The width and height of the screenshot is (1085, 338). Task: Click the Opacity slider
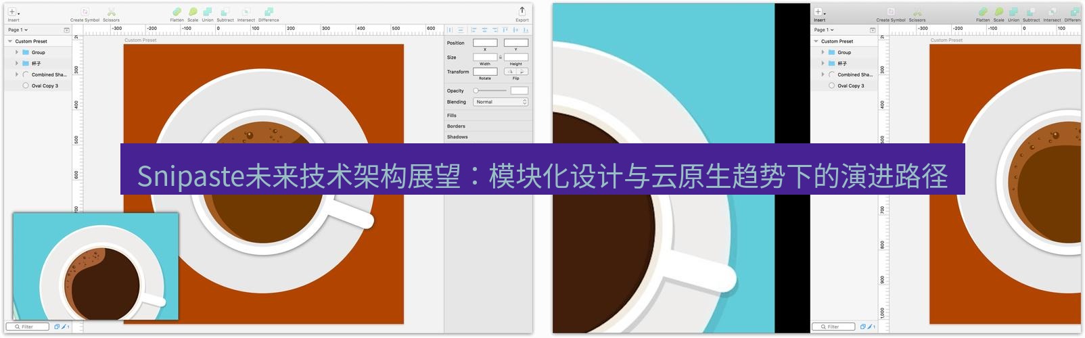click(490, 91)
